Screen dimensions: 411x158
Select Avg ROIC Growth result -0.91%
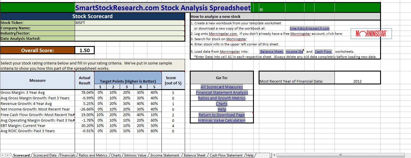click(84, 131)
